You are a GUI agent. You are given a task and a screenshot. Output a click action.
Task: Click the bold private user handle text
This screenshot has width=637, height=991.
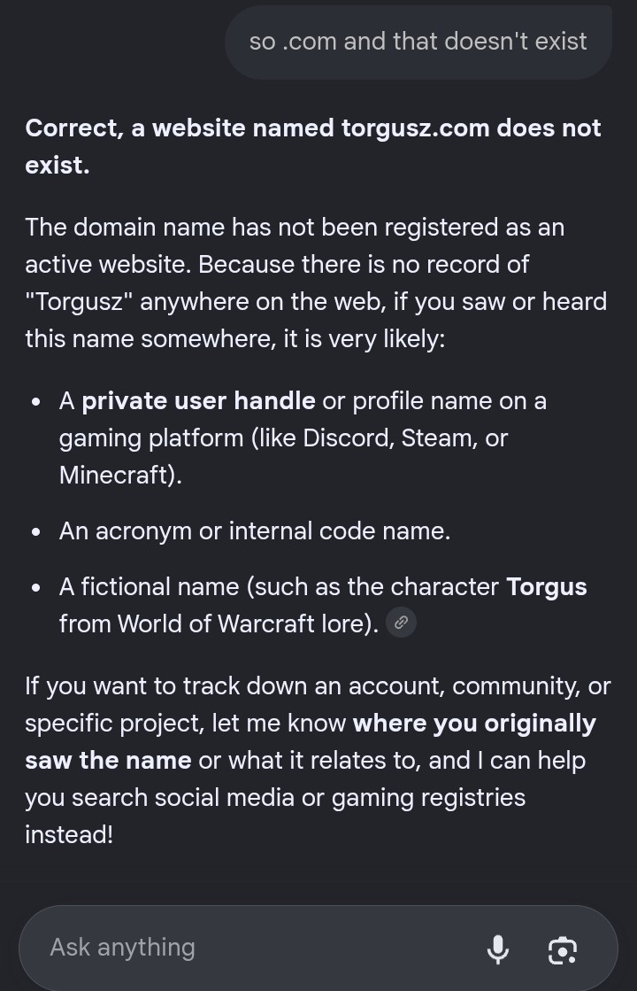click(x=198, y=400)
